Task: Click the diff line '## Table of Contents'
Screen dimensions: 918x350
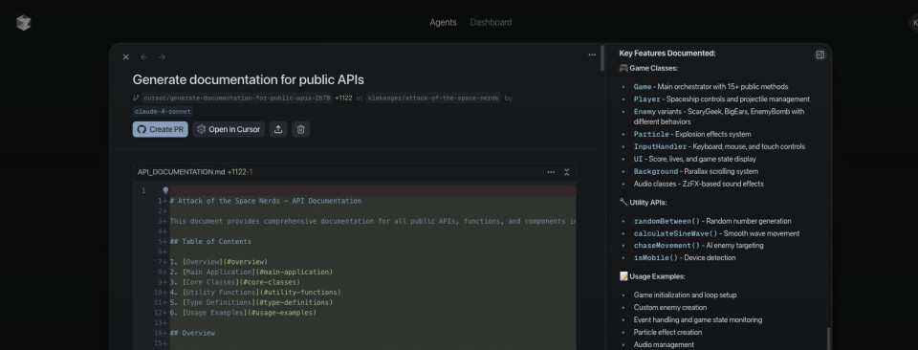Action: point(210,242)
